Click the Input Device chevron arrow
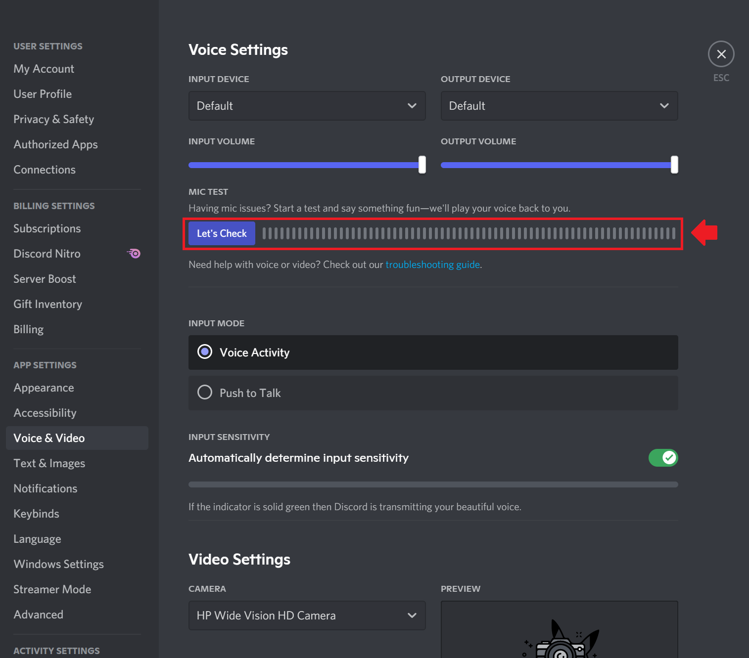 pos(412,106)
